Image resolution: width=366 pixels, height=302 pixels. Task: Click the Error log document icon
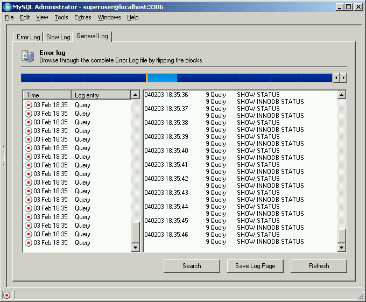[x=27, y=56]
